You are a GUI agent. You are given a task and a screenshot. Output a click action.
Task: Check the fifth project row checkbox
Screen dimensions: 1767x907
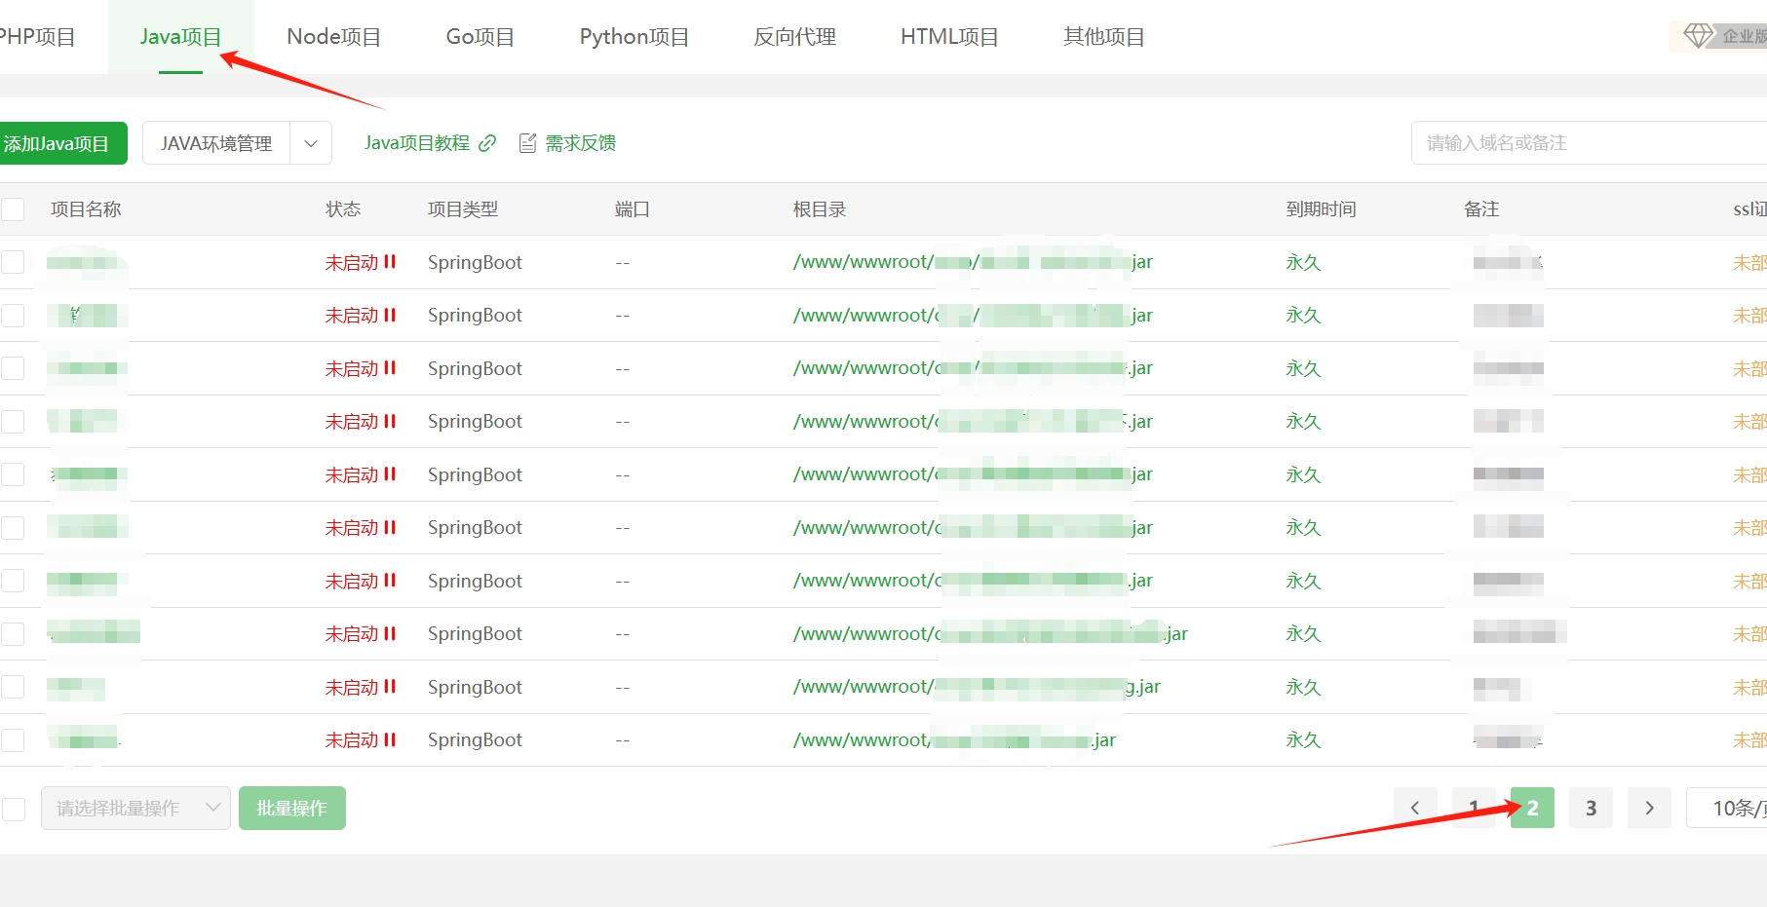coord(13,474)
